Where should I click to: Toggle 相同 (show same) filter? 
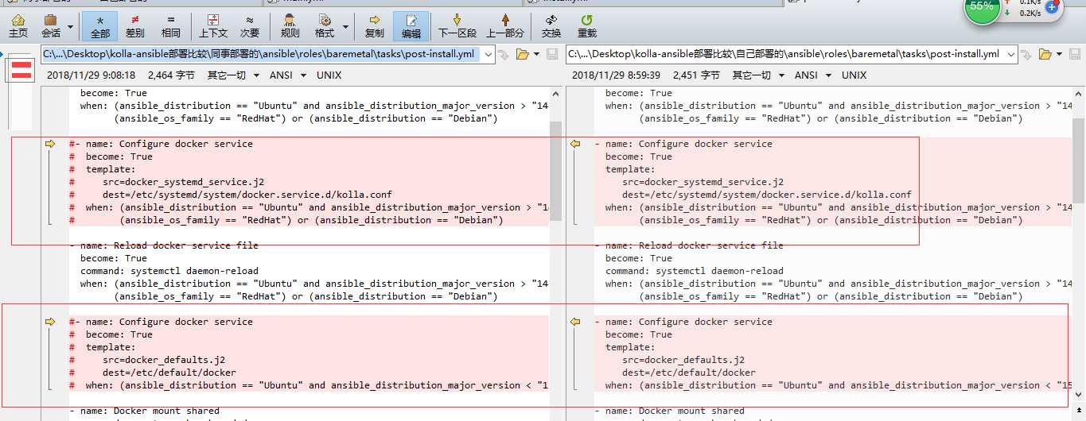tap(170, 25)
